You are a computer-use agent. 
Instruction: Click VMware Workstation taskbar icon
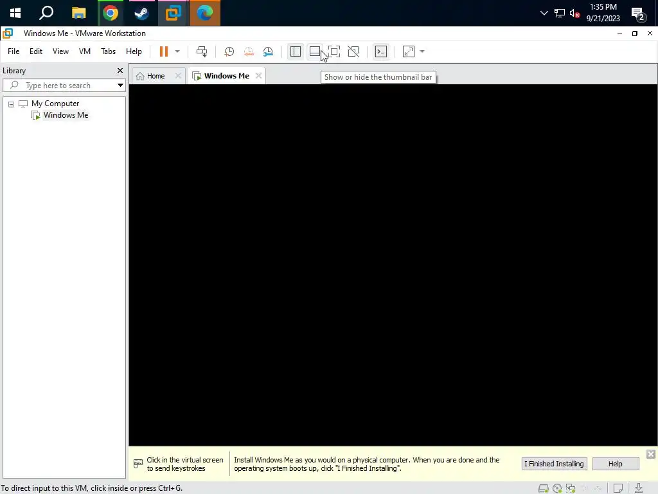click(x=173, y=13)
